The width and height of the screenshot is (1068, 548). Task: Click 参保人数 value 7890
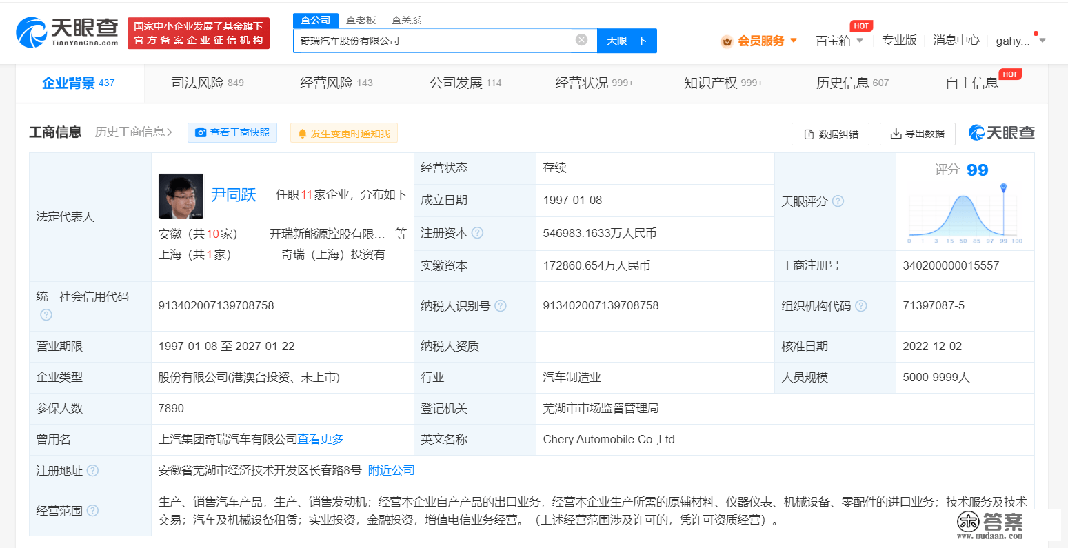point(171,408)
